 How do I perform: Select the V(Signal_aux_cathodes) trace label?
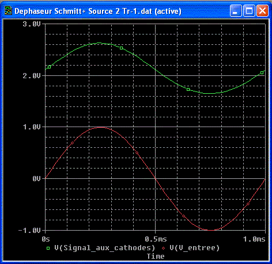coord(105,248)
